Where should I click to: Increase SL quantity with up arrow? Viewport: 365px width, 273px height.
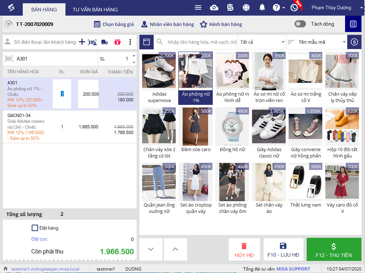pos(134,55)
